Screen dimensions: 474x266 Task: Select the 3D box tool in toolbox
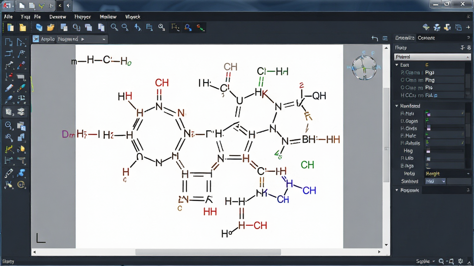tap(8, 112)
